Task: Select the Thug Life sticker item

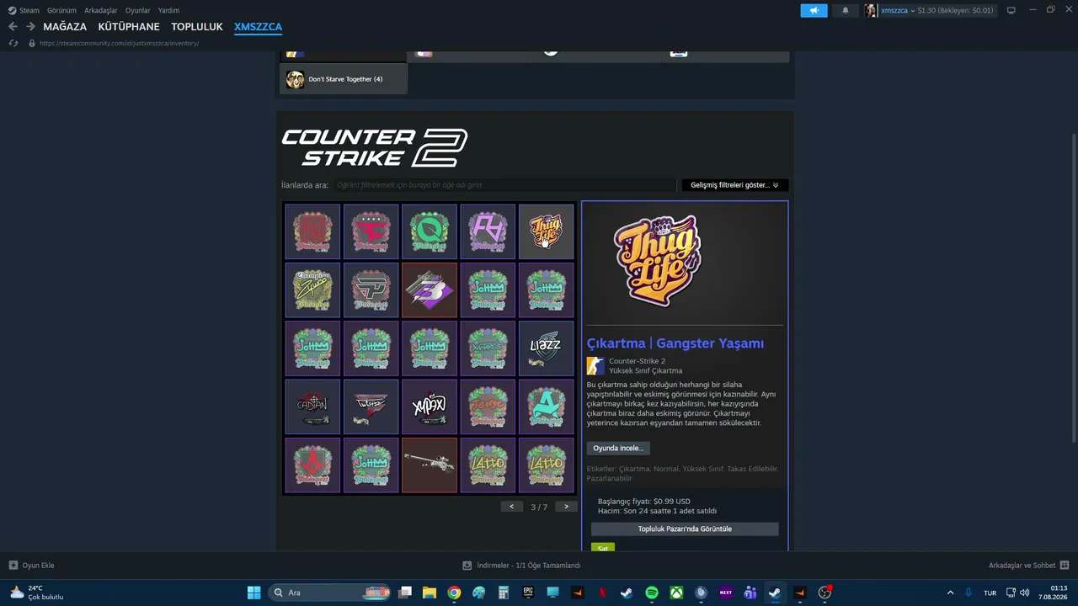Action: (546, 231)
